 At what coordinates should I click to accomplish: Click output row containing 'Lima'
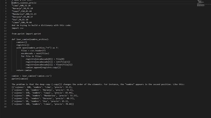(42, 87)
